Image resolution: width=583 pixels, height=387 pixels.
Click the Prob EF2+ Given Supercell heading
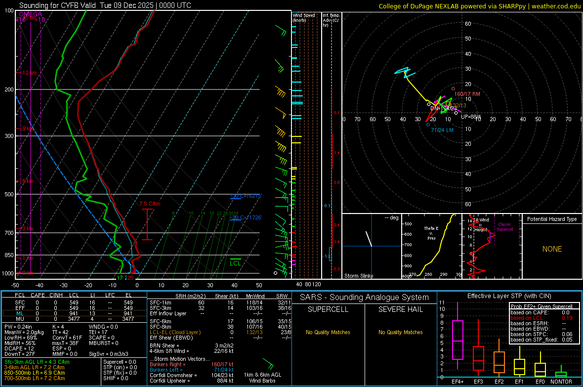coord(541,306)
